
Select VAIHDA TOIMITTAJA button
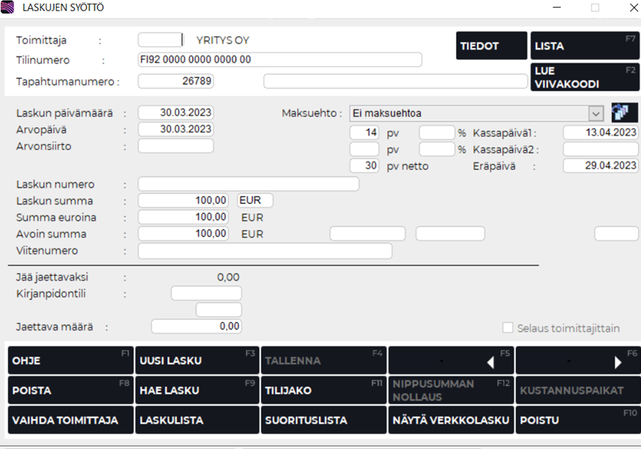point(70,421)
